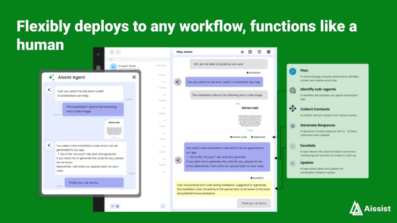Close the Aissist Agent chat widget
Screen dimensions: 397x223
[x=134, y=77]
